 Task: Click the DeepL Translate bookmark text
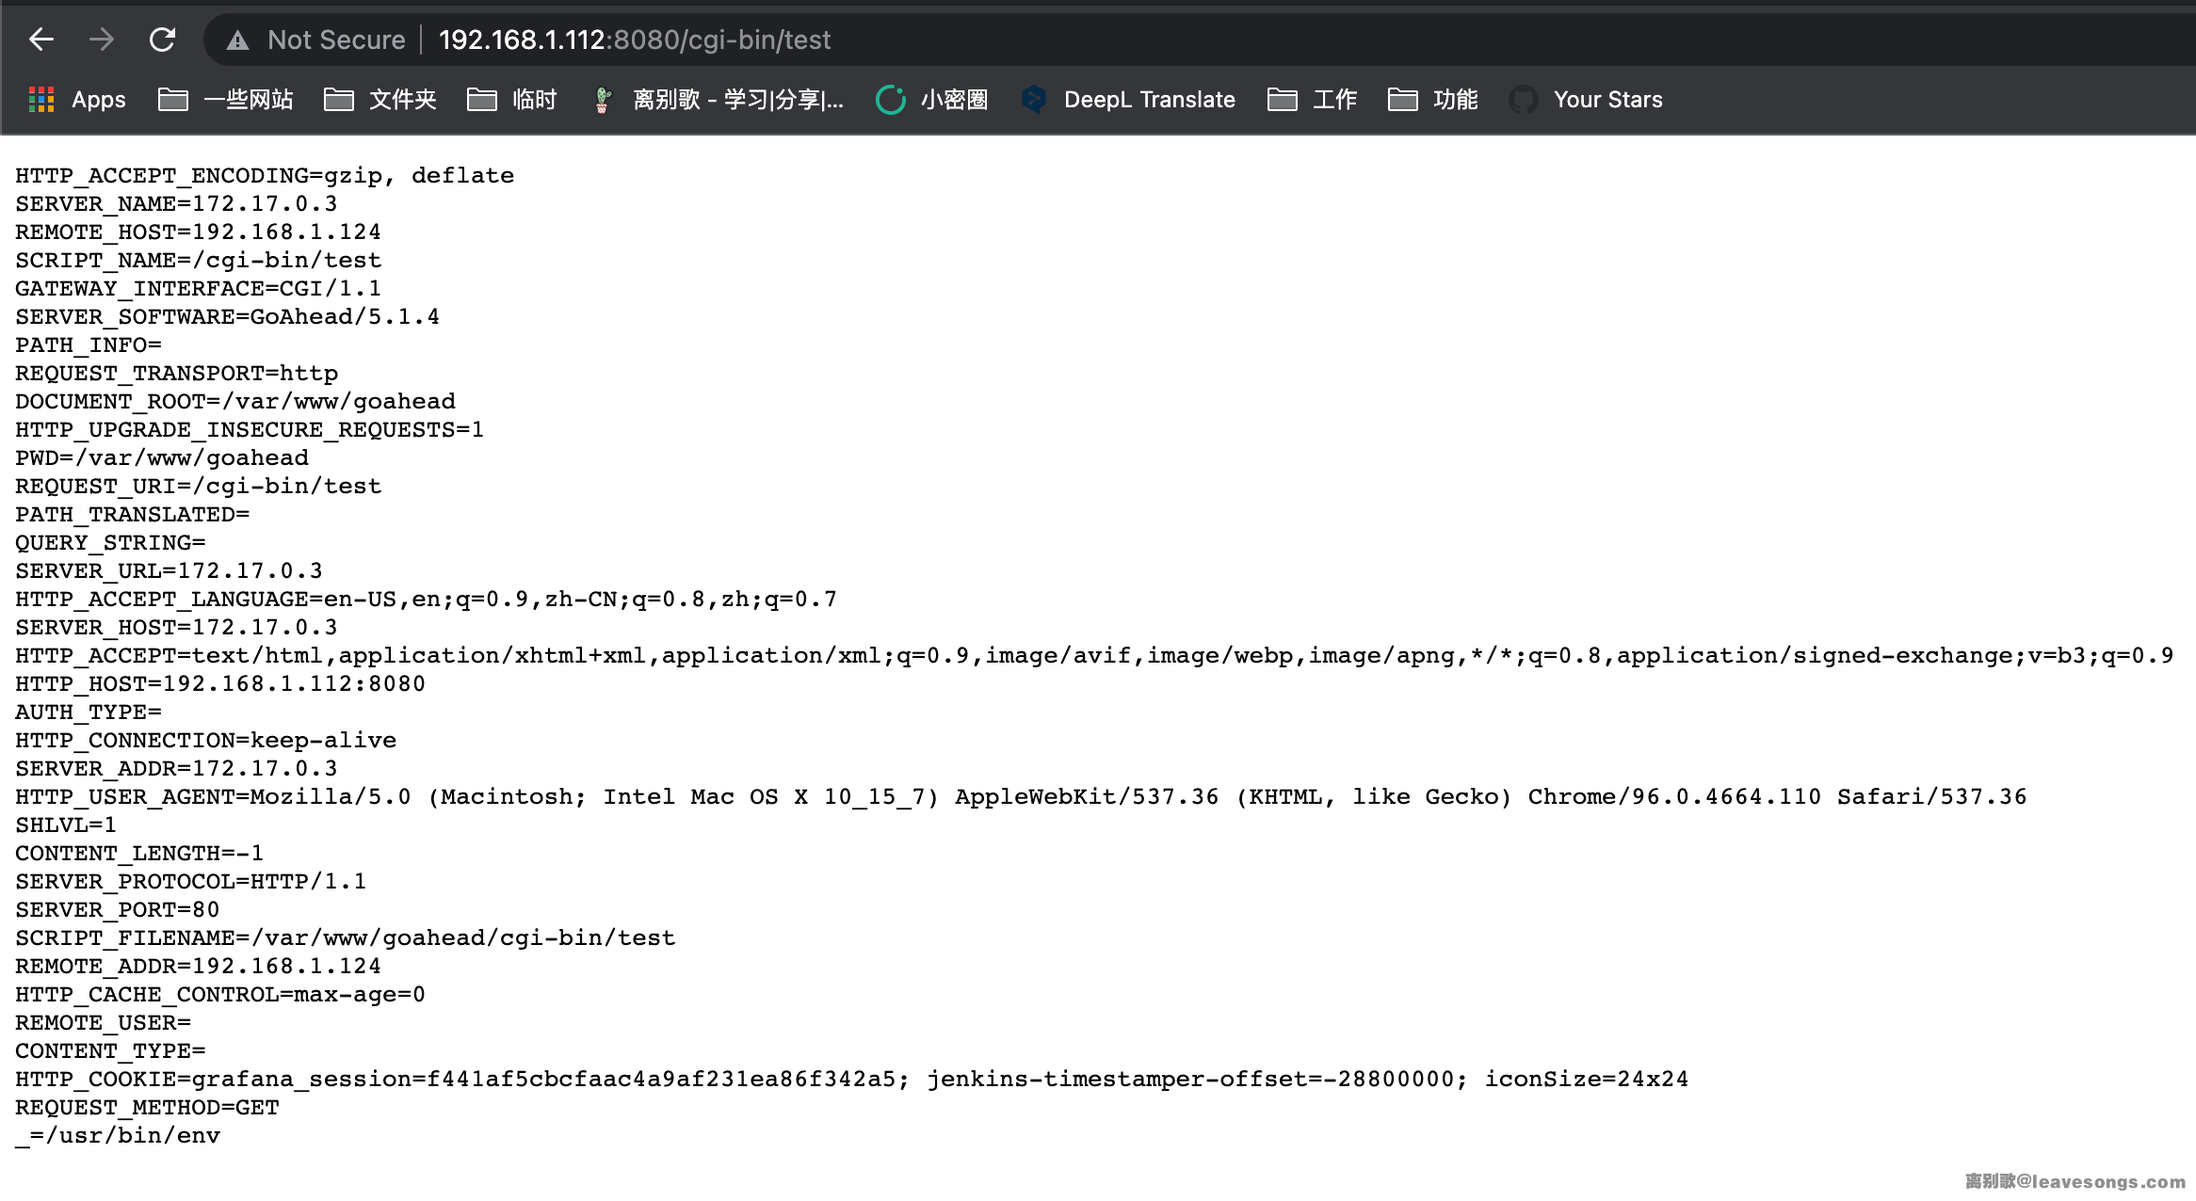[1149, 100]
